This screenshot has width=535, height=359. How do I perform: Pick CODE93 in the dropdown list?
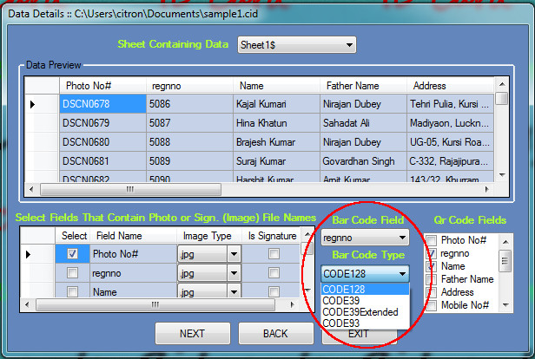tap(341, 323)
